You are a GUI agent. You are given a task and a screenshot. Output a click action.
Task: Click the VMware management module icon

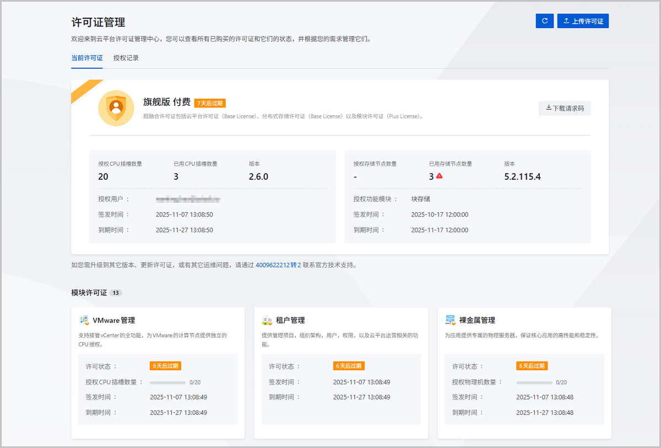84,320
